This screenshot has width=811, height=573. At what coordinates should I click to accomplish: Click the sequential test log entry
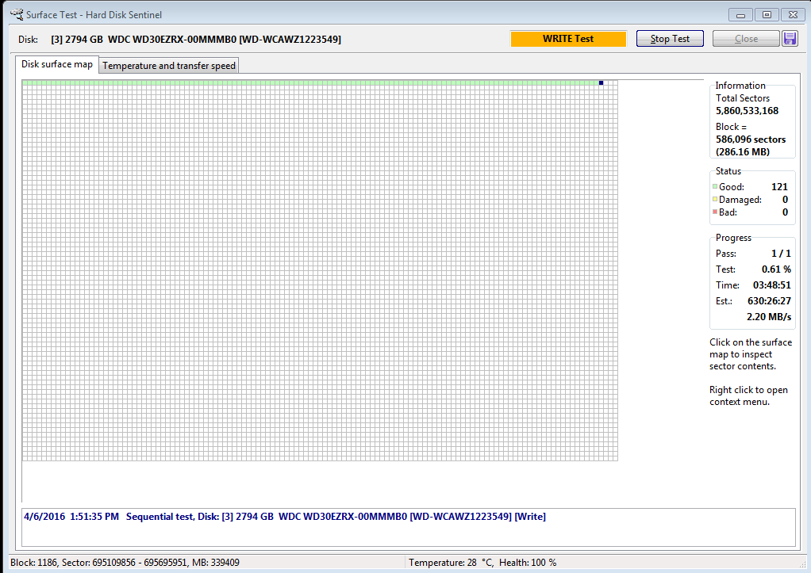click(285, 516)
